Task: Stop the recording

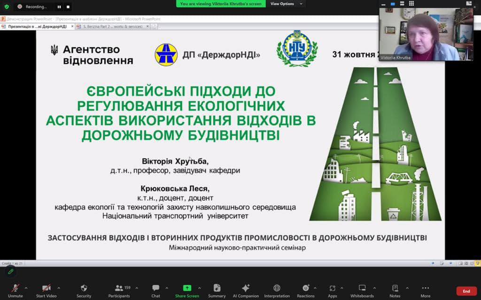Action: (x=68, y=7)
